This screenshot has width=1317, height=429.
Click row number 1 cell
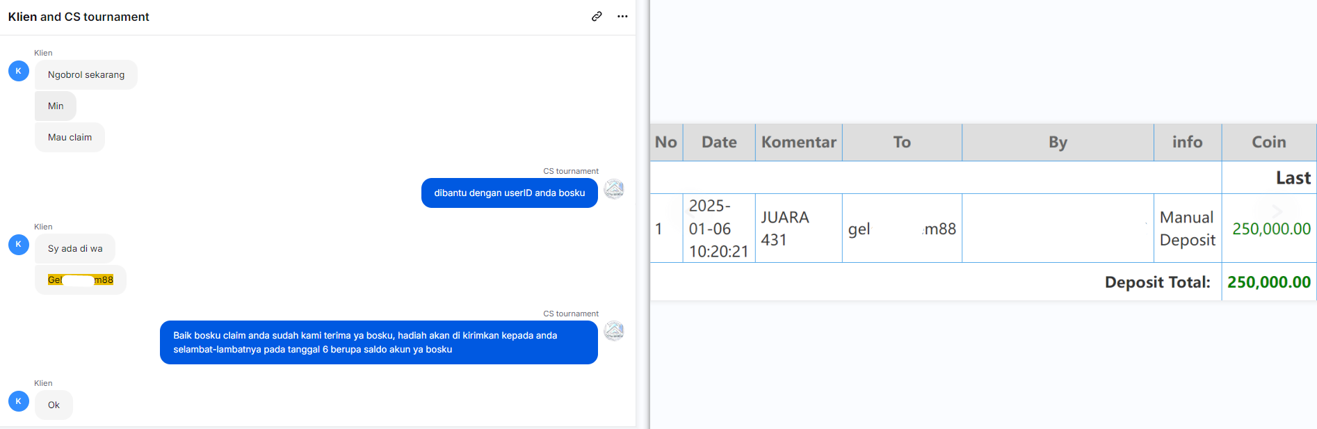(666, 228)
